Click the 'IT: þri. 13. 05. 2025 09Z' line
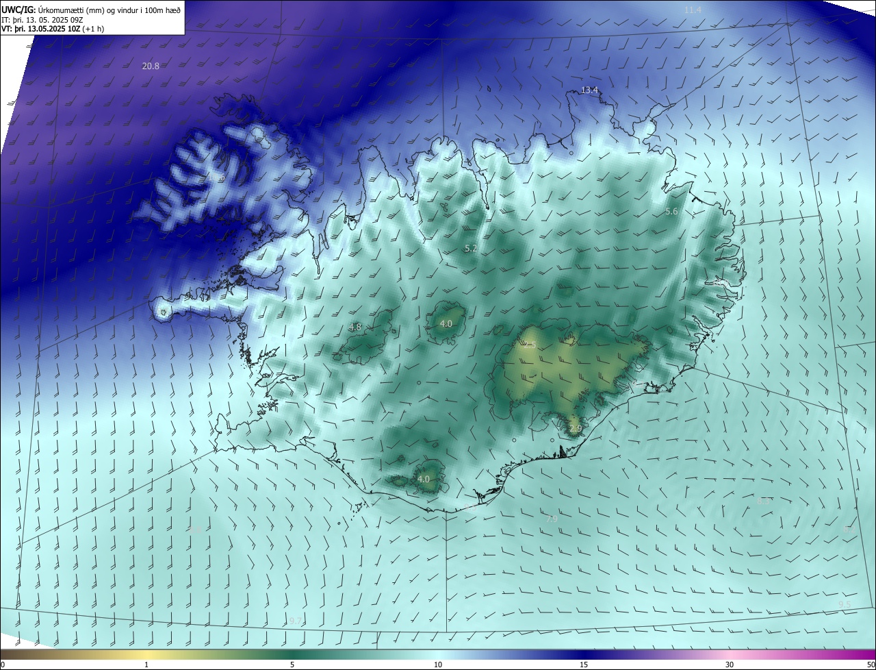This screenshot has width=876, height=670. (x=42, y=19)
